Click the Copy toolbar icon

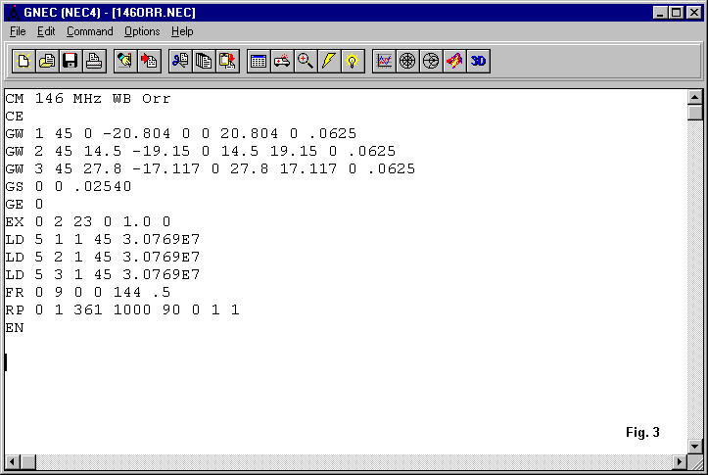pyautogui.click(x=204, y=61)
